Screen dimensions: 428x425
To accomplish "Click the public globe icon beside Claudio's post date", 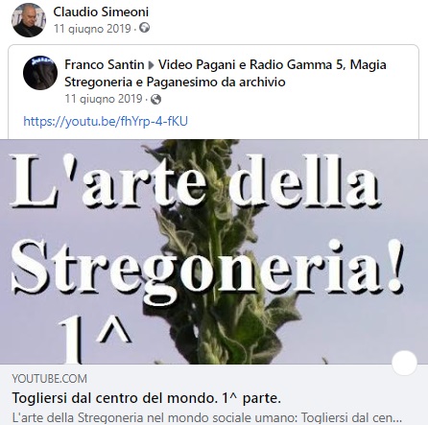I will tap(145, 28).
